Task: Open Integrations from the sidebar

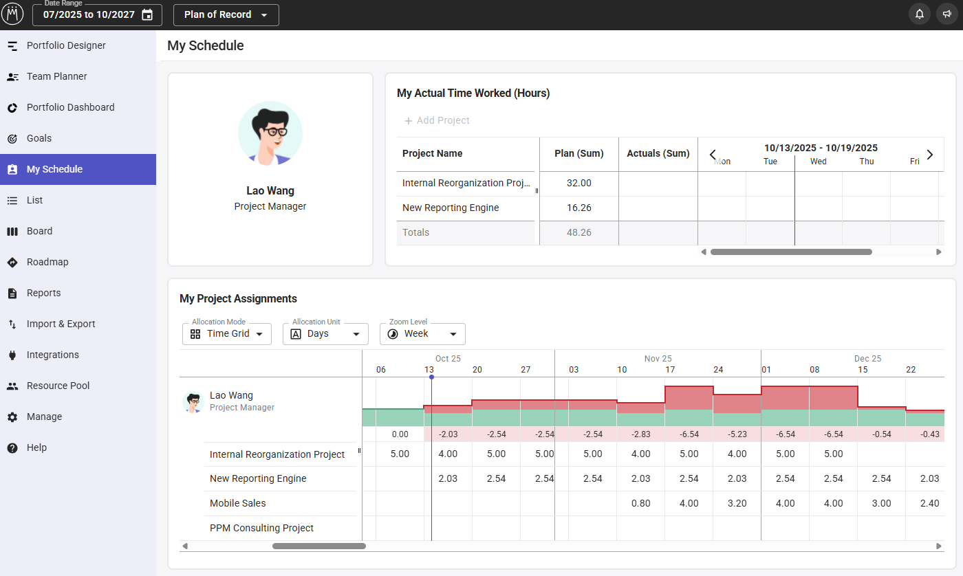Action: (x=52, y=355)
